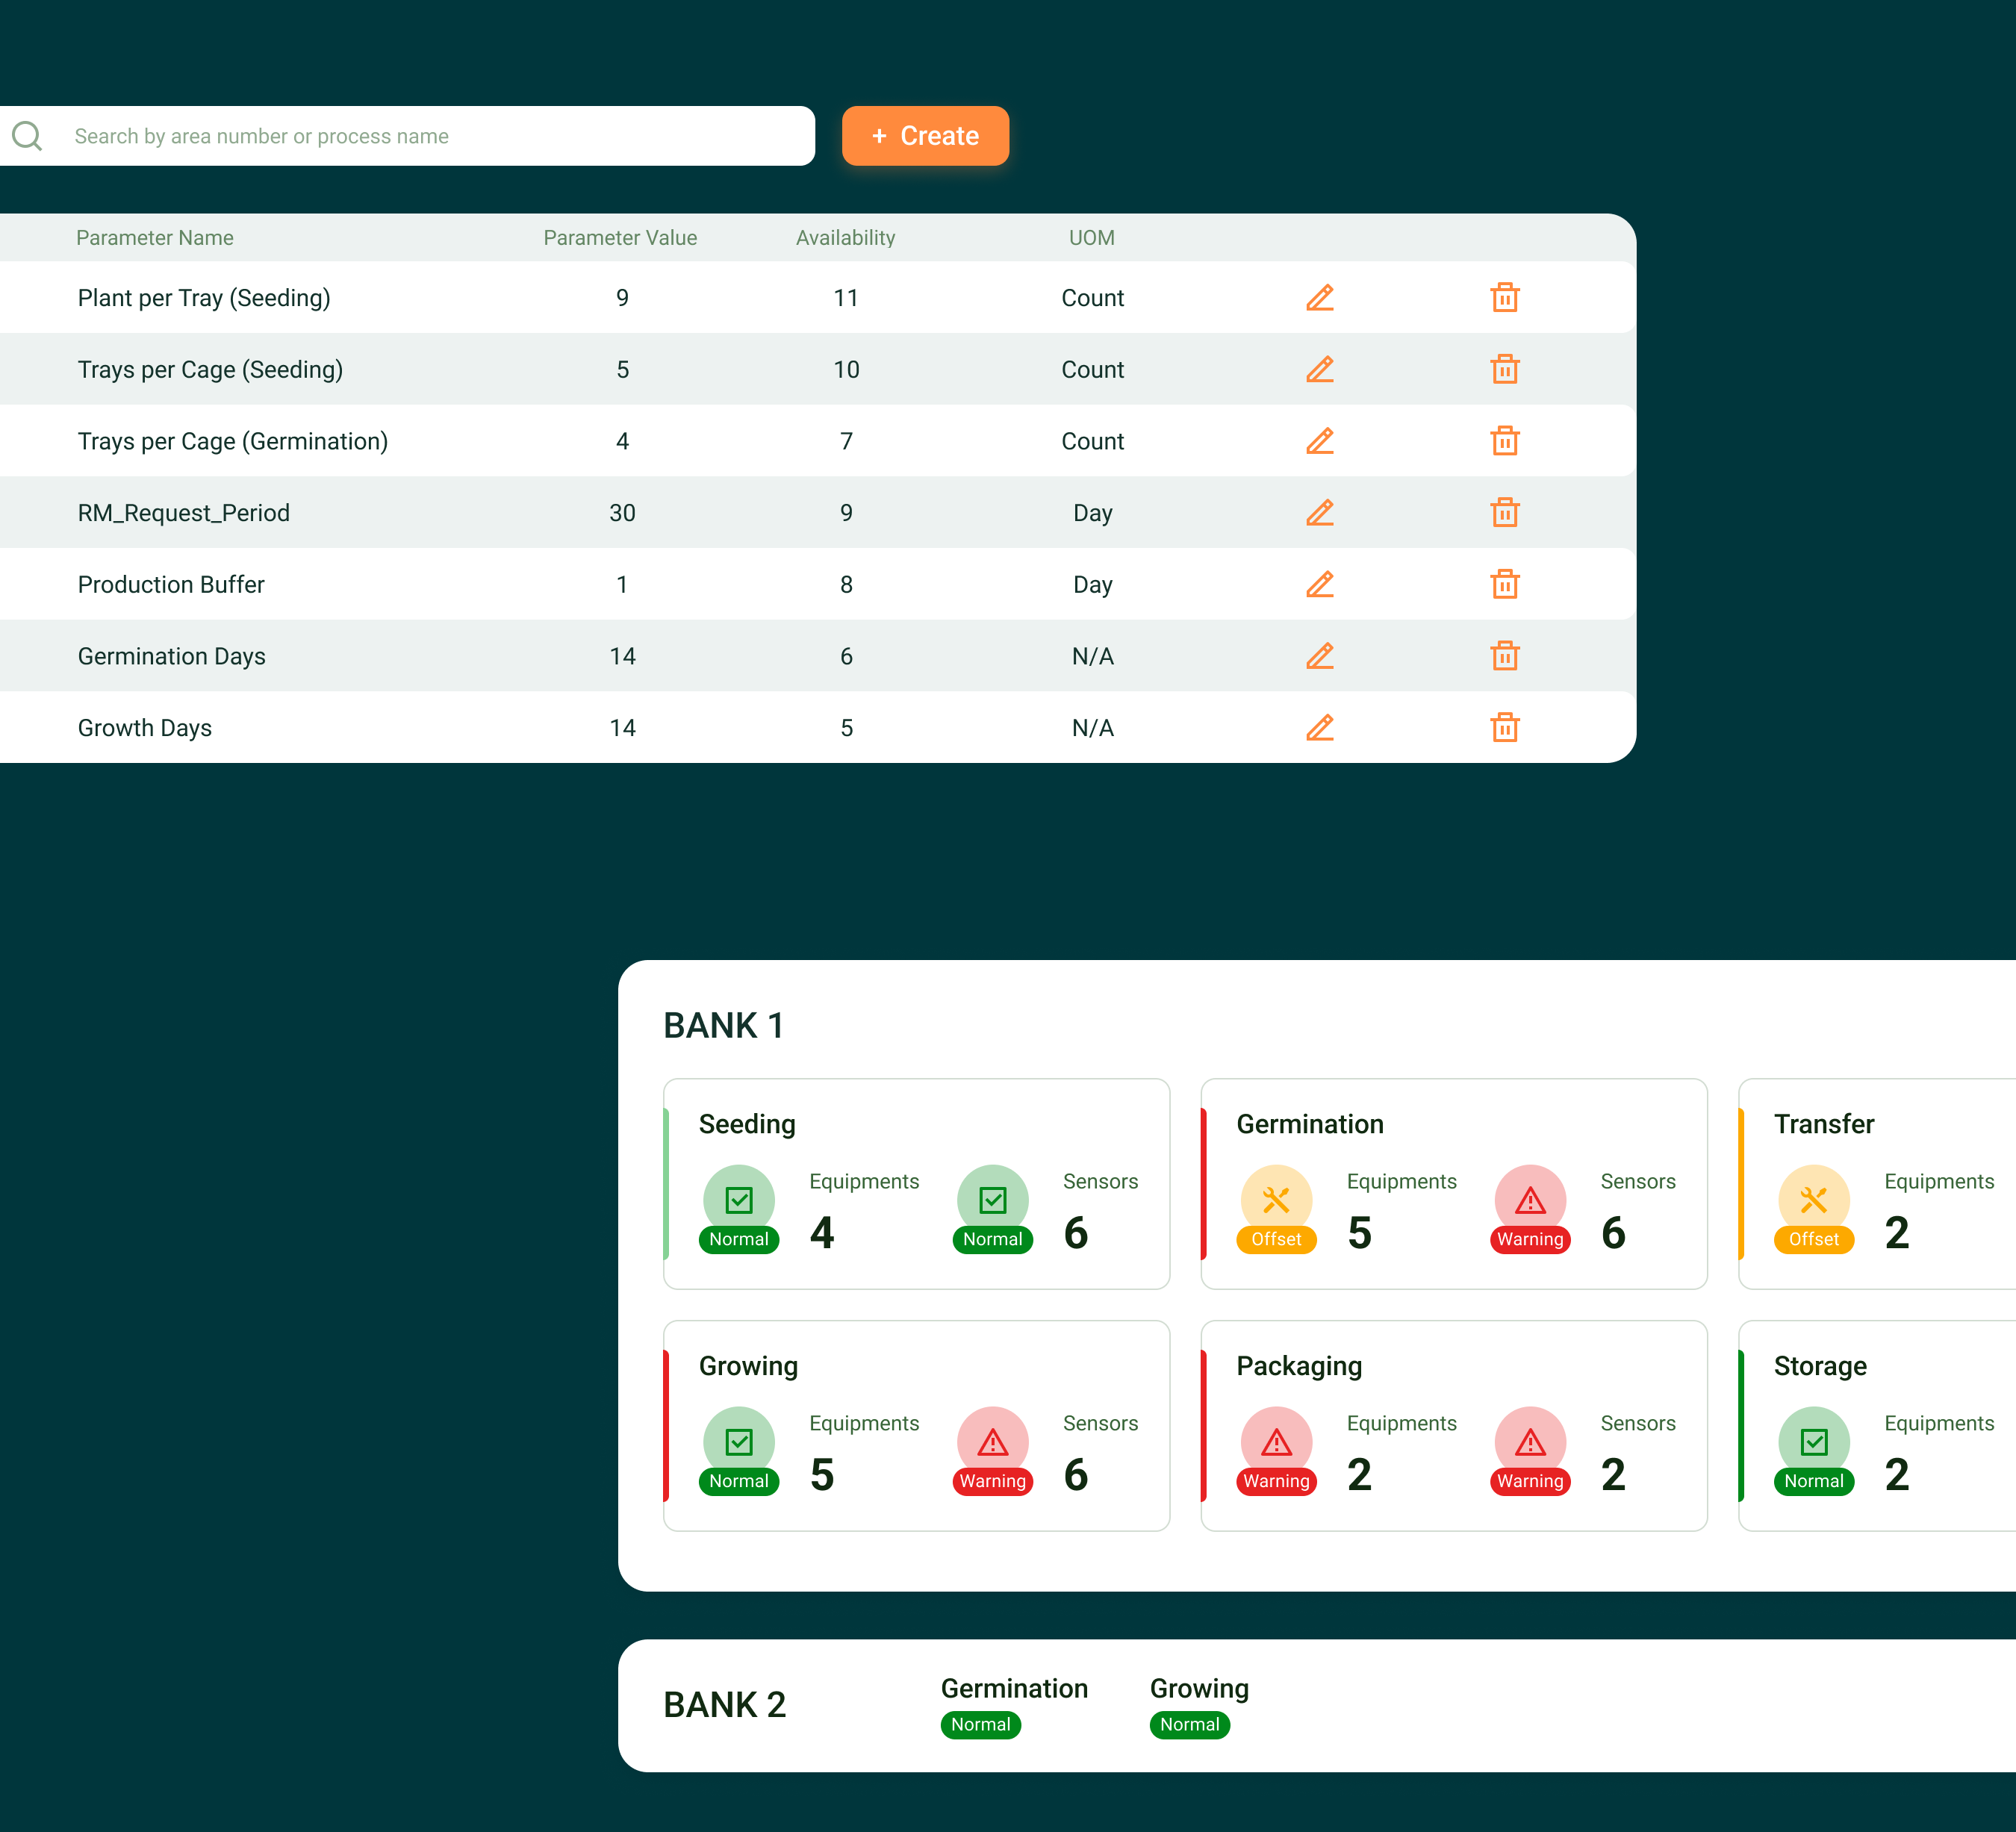Open the Storage card title
This screenshot has height=1832, width=2016.
[1820, 1366]
